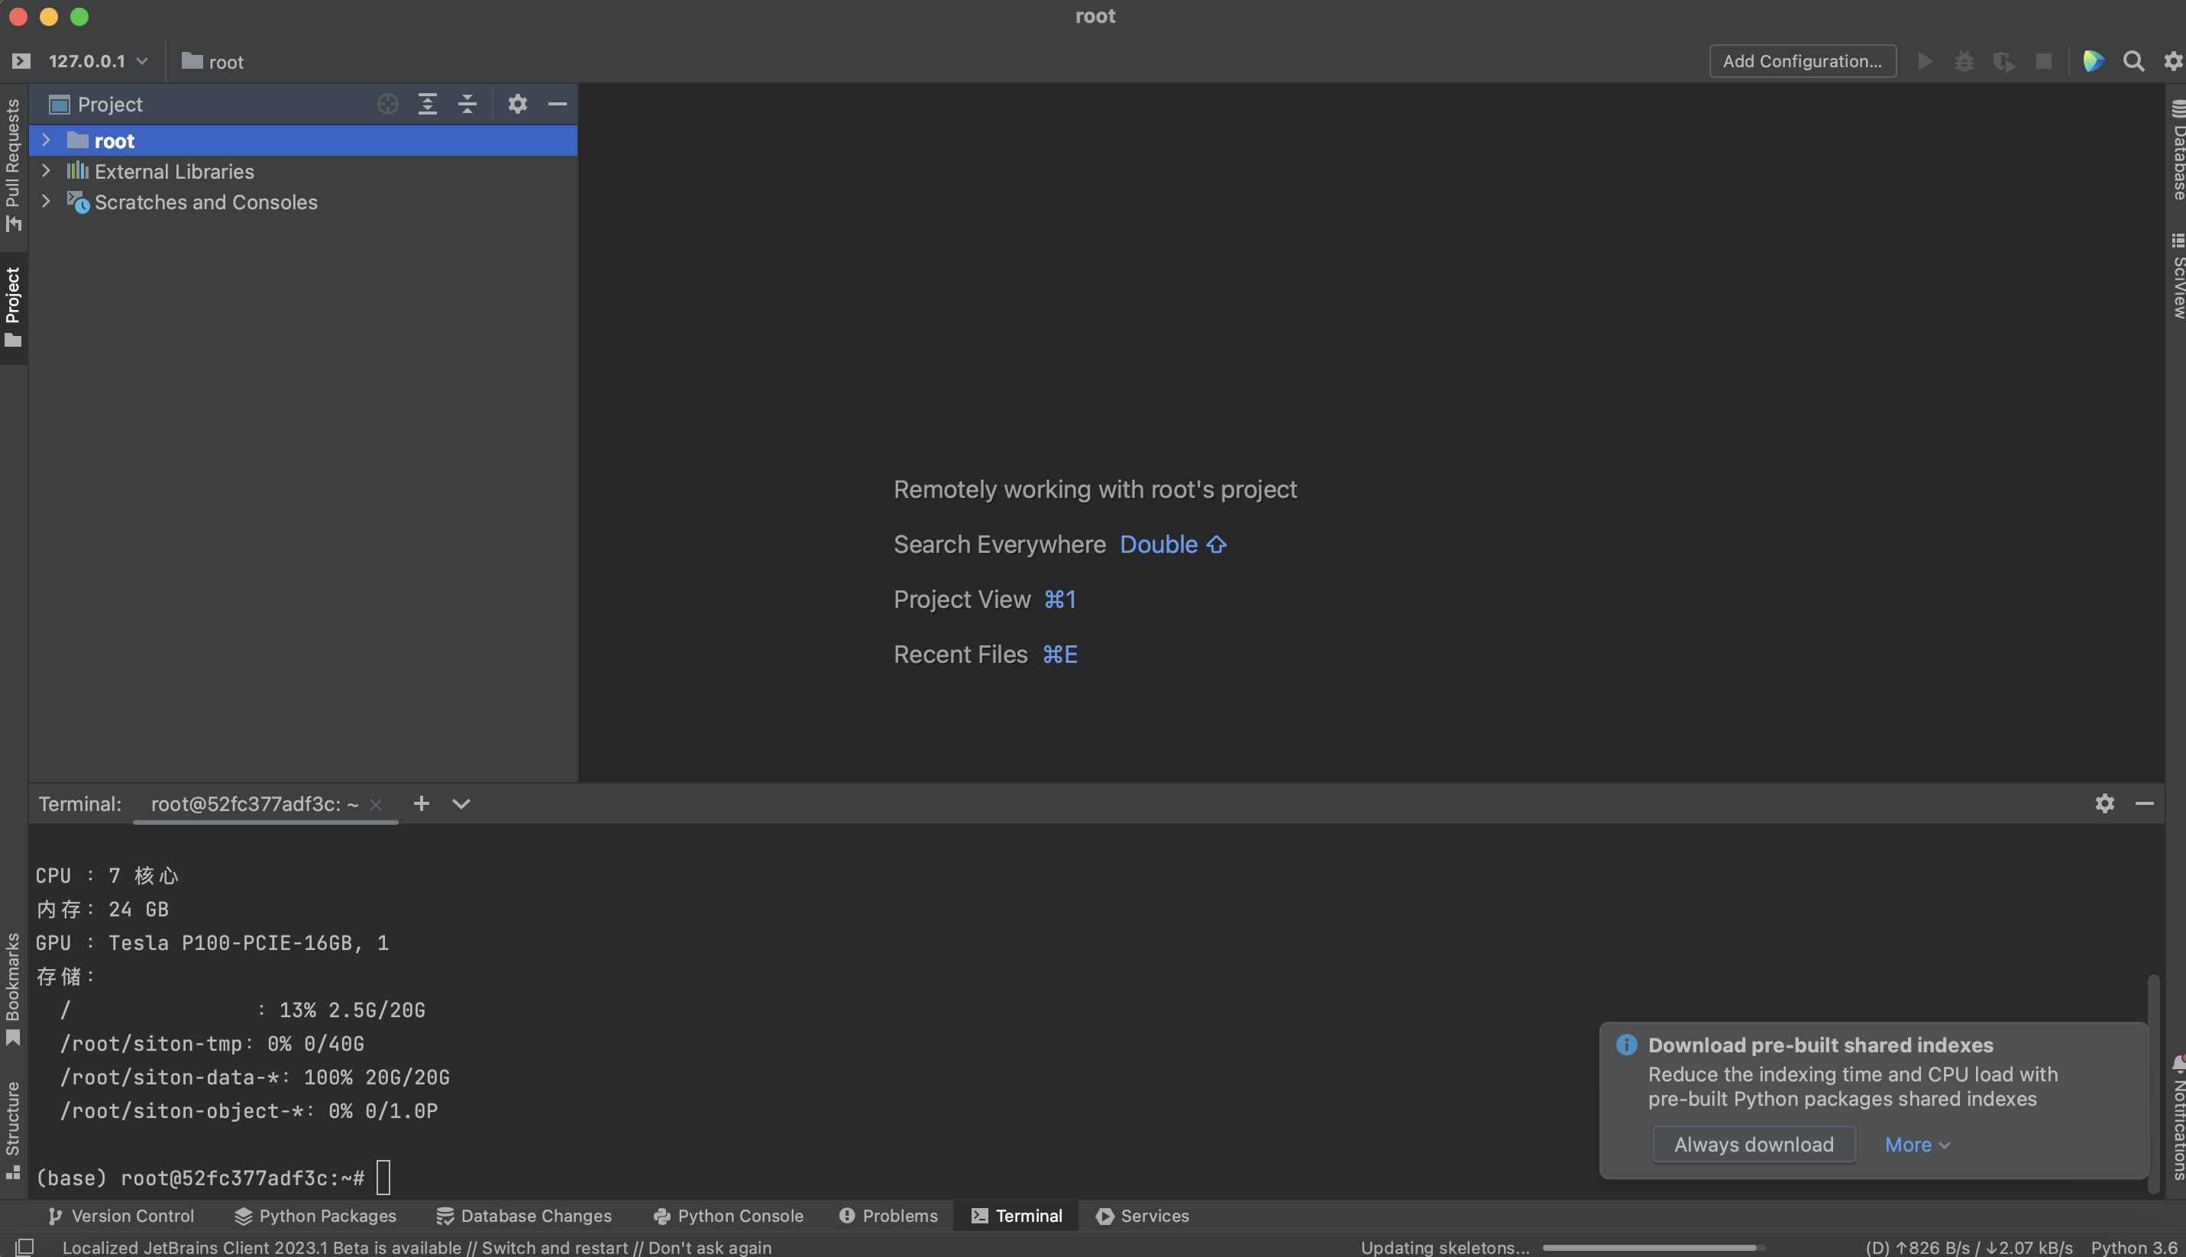The height and width of the screenshot is (1257, 2186).
Task: Expand Scratches and Consoles node
Action: (x=46, y=201)
